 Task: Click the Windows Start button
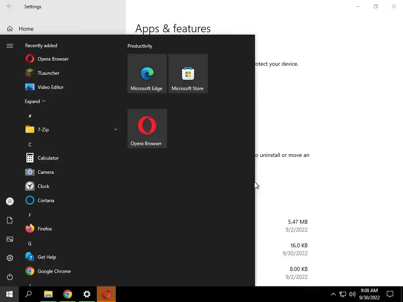9,294
